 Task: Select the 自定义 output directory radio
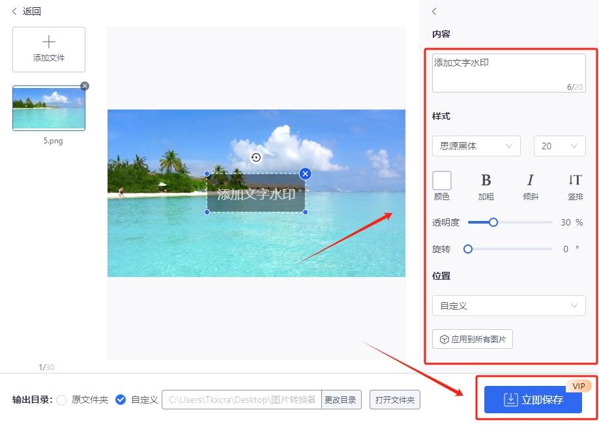[x=121, y=400]
